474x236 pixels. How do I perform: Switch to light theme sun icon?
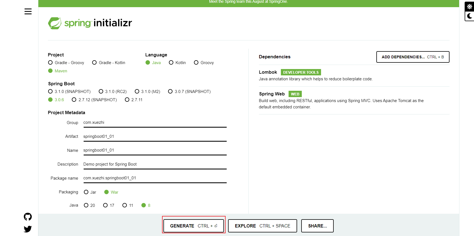click(x=470, y=7)
